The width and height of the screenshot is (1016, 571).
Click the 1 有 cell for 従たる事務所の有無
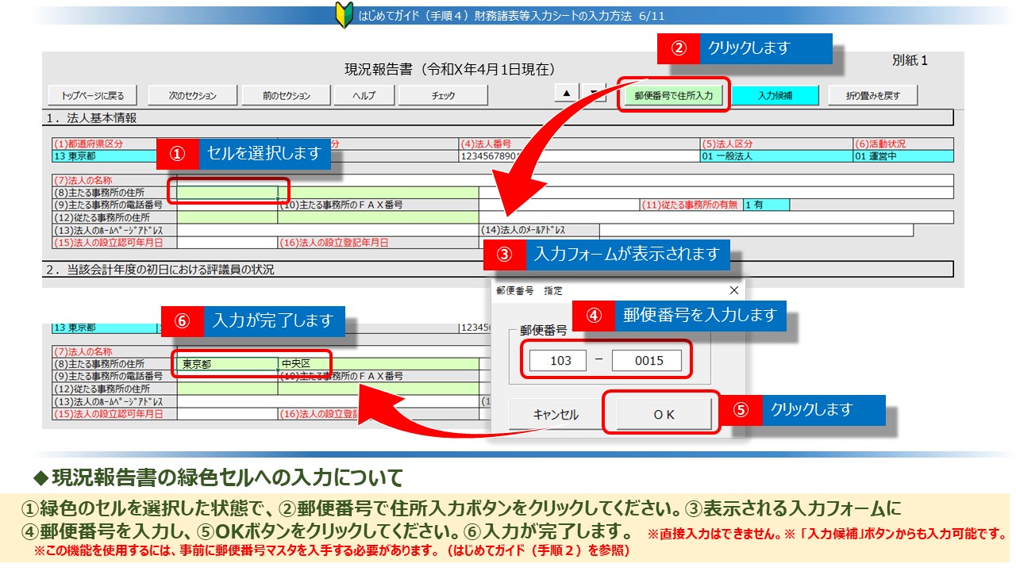coord(765,205)
